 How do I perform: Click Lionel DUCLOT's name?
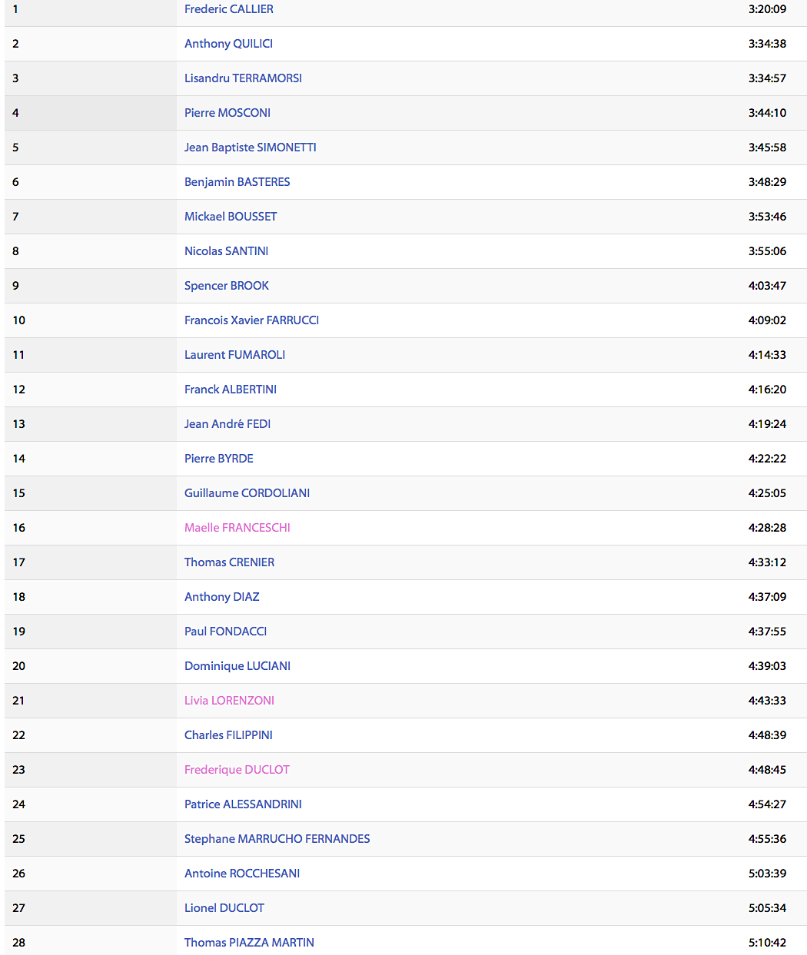(224, 908)
